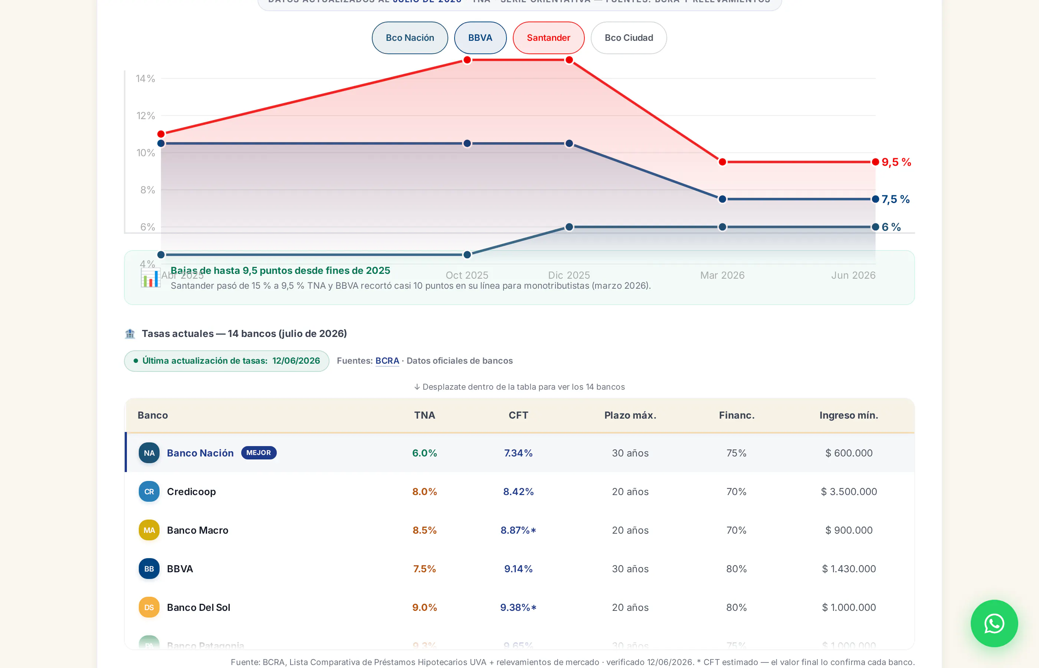Click the Bco Nación point at Dic 2025
Image resolution: width=1039 pixels, height=668 pixels.
pos(569,227)
